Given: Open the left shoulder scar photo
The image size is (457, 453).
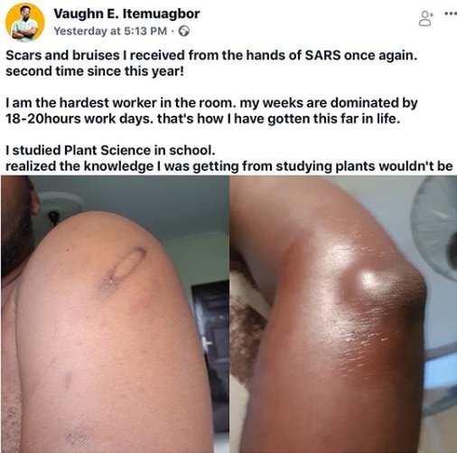Looking at the screenshot, I should [x=115, y=314].
